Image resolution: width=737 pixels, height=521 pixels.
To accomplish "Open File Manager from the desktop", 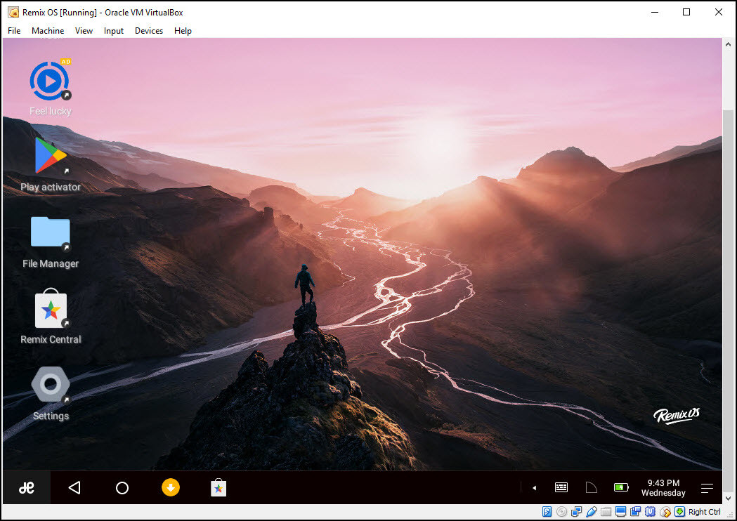I will 51,242.
